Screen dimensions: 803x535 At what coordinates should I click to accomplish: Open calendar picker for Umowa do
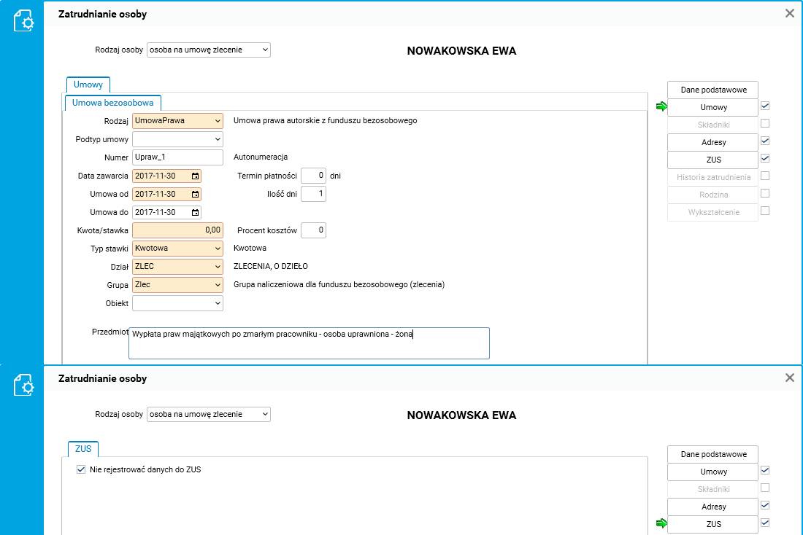coord(195,212)
